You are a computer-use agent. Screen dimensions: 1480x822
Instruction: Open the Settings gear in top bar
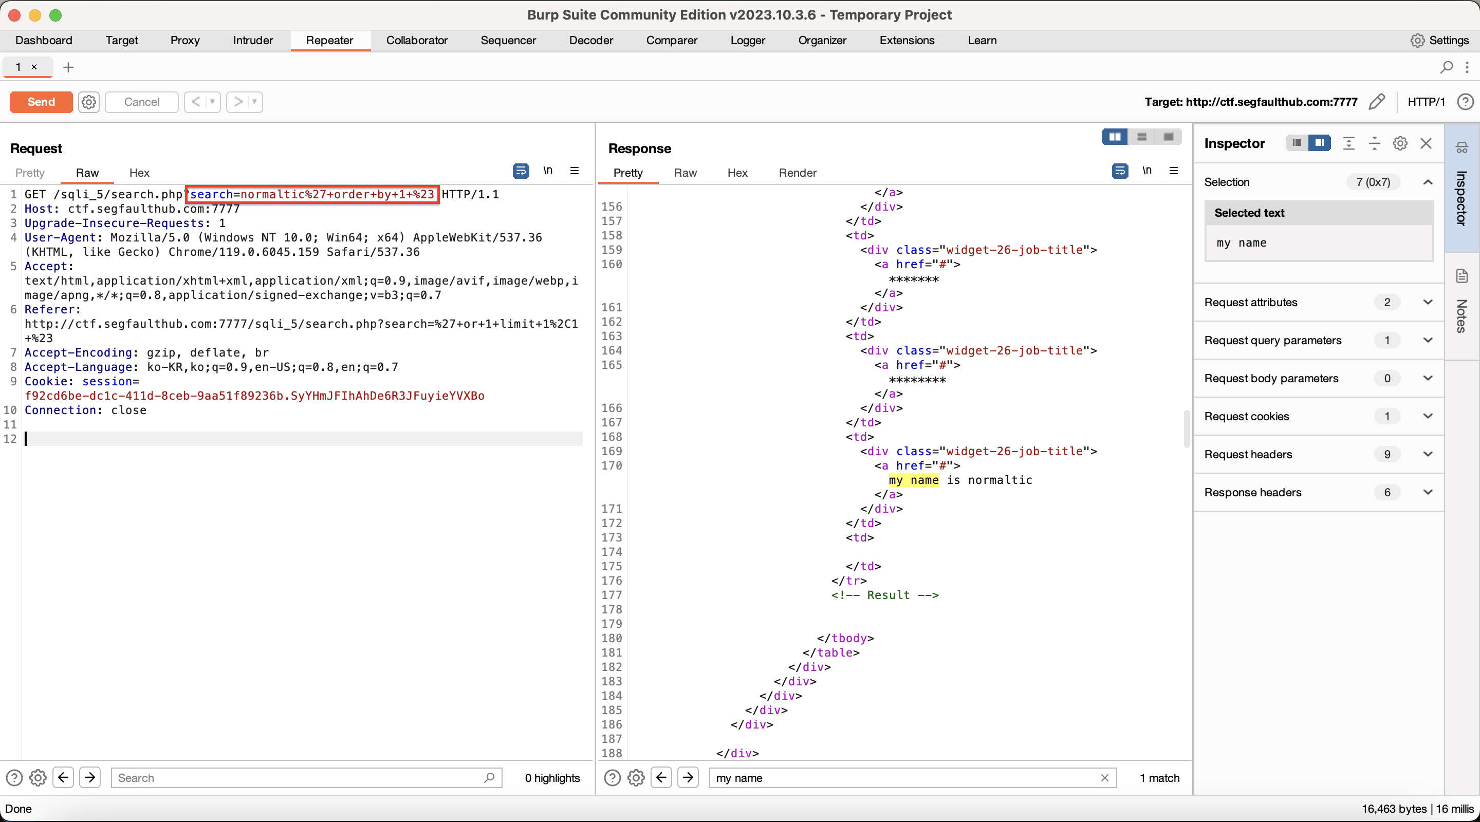[x=1417, y=40]
